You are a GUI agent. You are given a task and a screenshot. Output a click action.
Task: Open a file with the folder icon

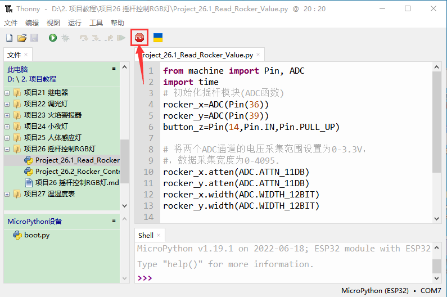22,38
